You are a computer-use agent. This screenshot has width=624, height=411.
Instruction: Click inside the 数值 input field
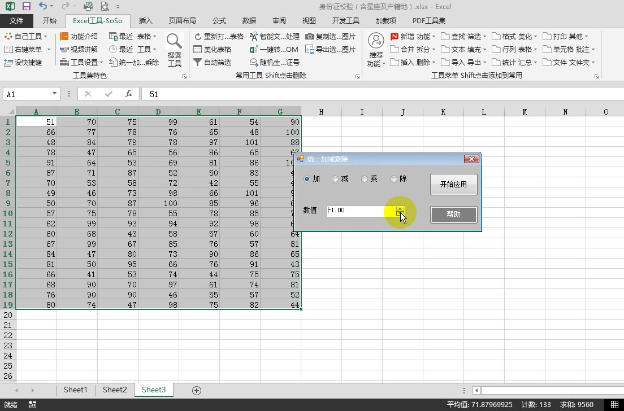click(x=356, y=210)
